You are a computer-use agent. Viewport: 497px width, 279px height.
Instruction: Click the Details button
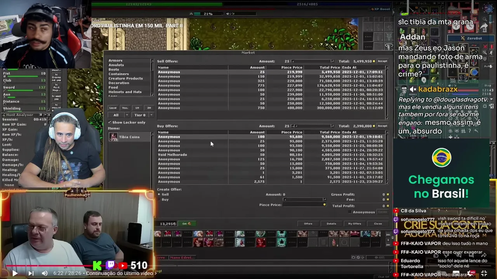pyautogui.click(x=331, y=224)
